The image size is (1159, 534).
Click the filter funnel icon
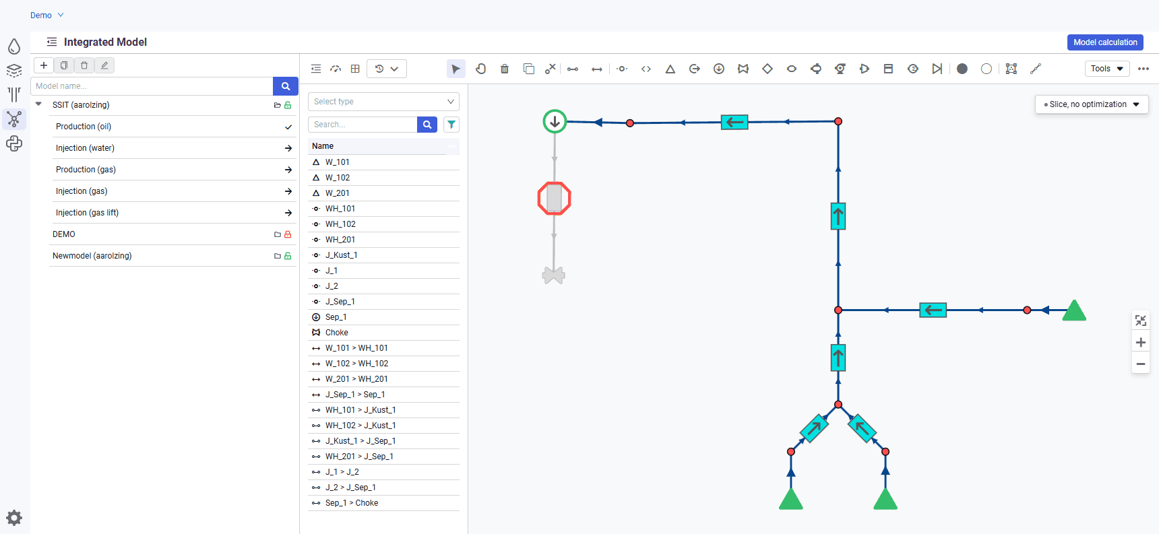451,125
